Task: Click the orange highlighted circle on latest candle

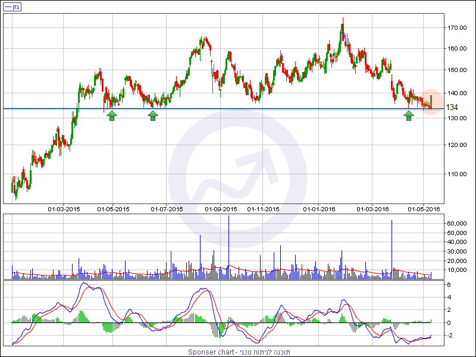Action: pyautogui.click(x=431, y=101)
